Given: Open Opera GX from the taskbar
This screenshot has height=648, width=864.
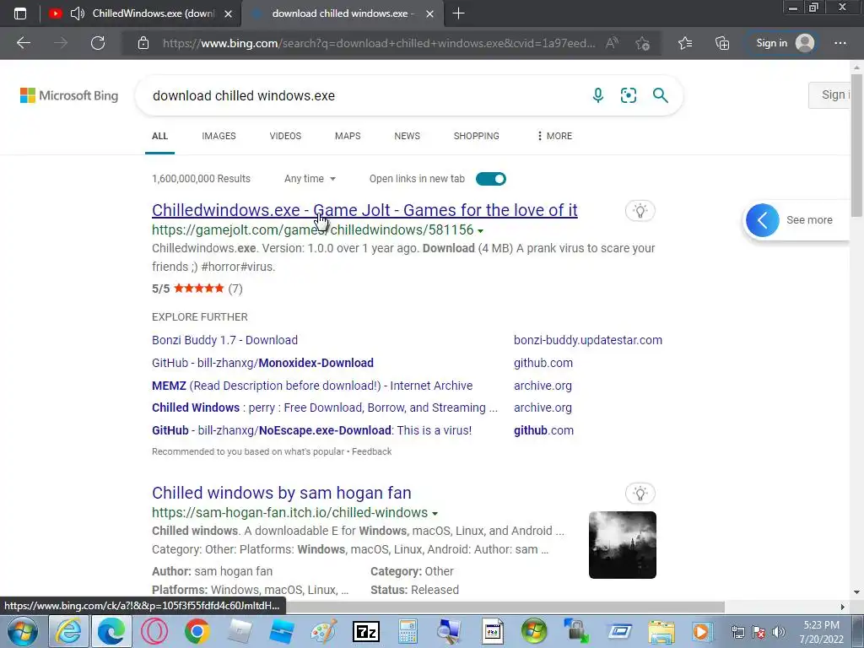Looking at the screenshot, I should click(154, 631).
